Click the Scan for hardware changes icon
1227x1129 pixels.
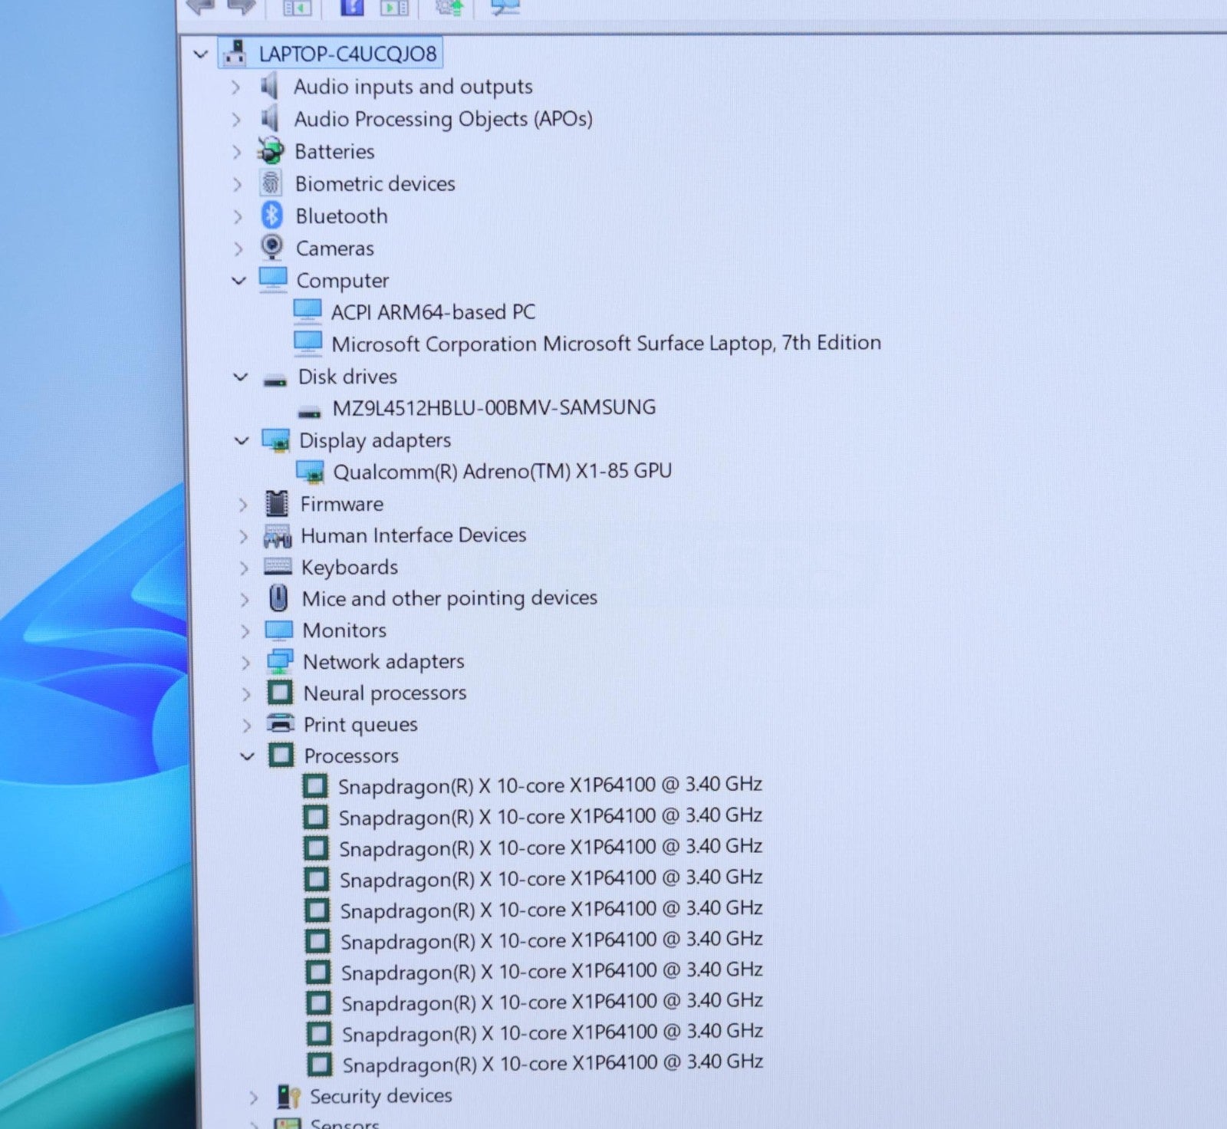coord(505,7)
